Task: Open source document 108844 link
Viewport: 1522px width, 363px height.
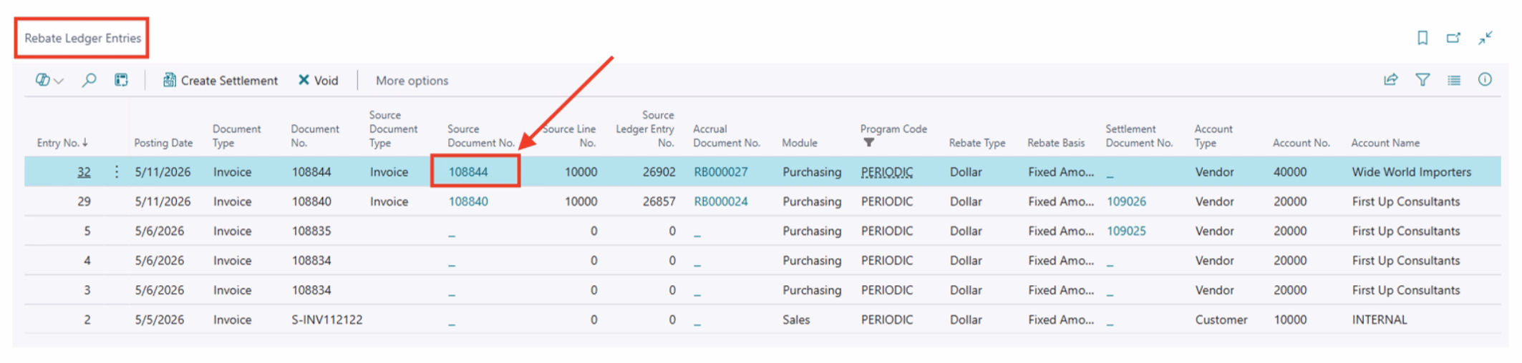Action: (468, 172)
